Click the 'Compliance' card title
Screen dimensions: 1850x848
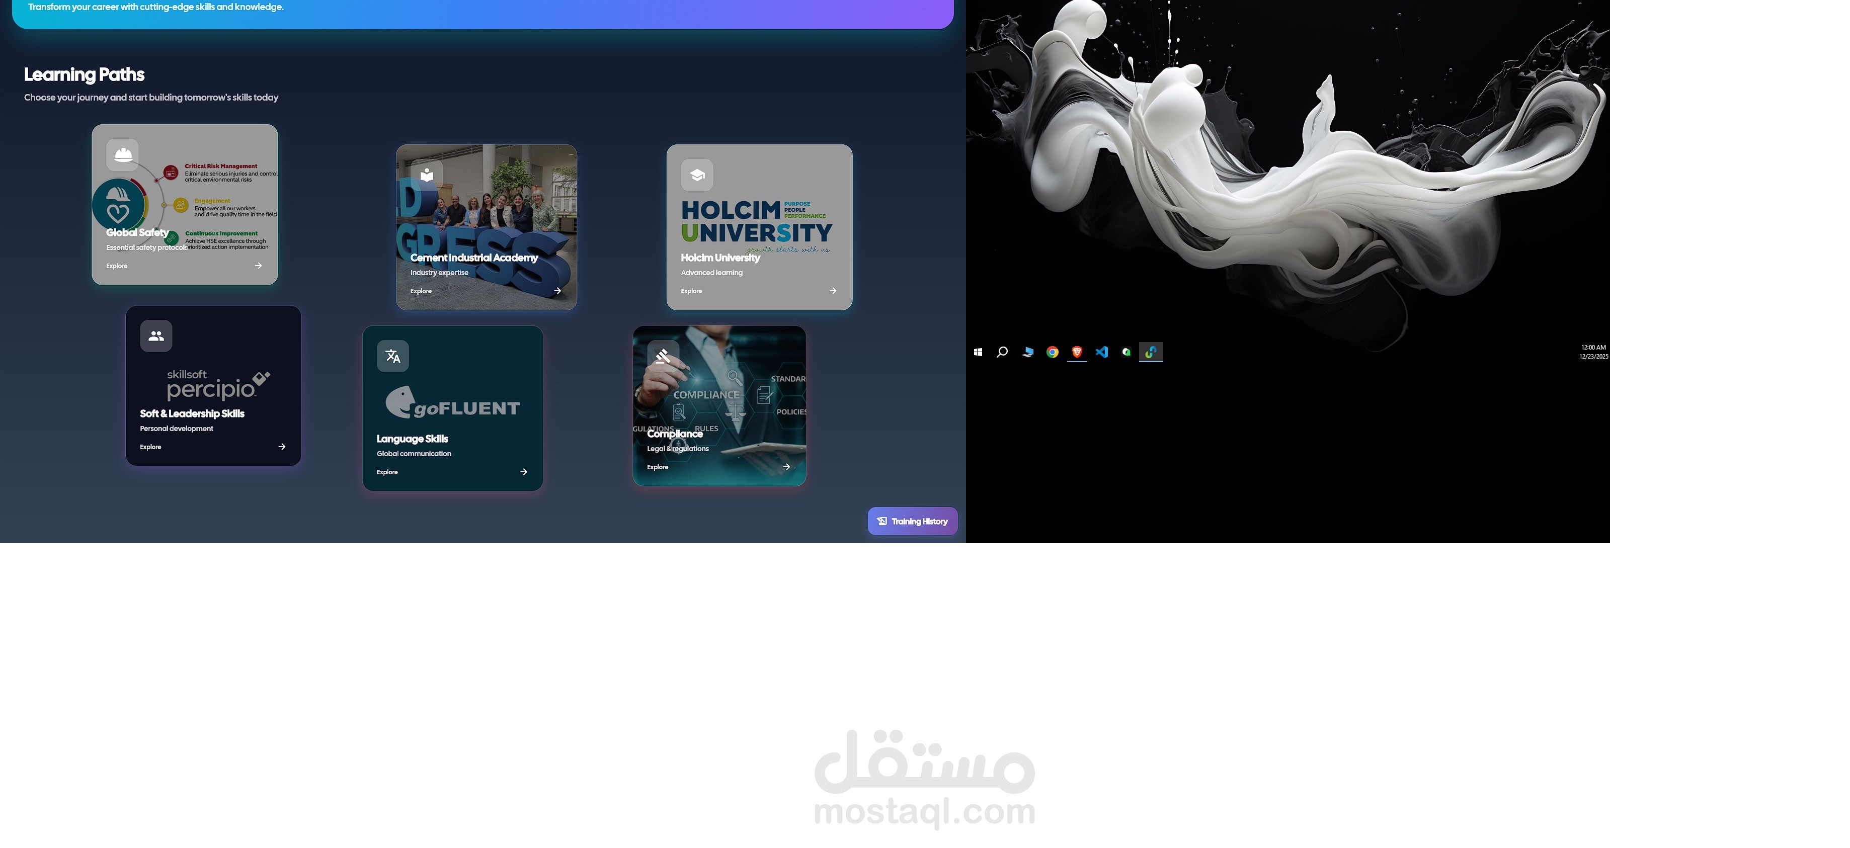674,434
